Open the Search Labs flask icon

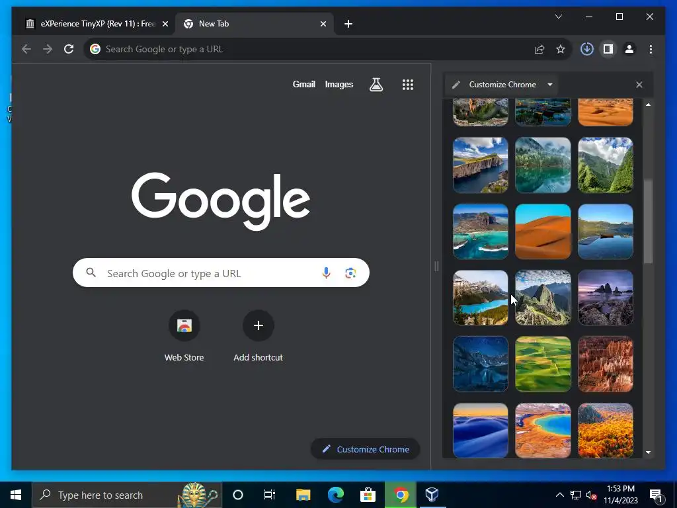[x=376, y=84]
